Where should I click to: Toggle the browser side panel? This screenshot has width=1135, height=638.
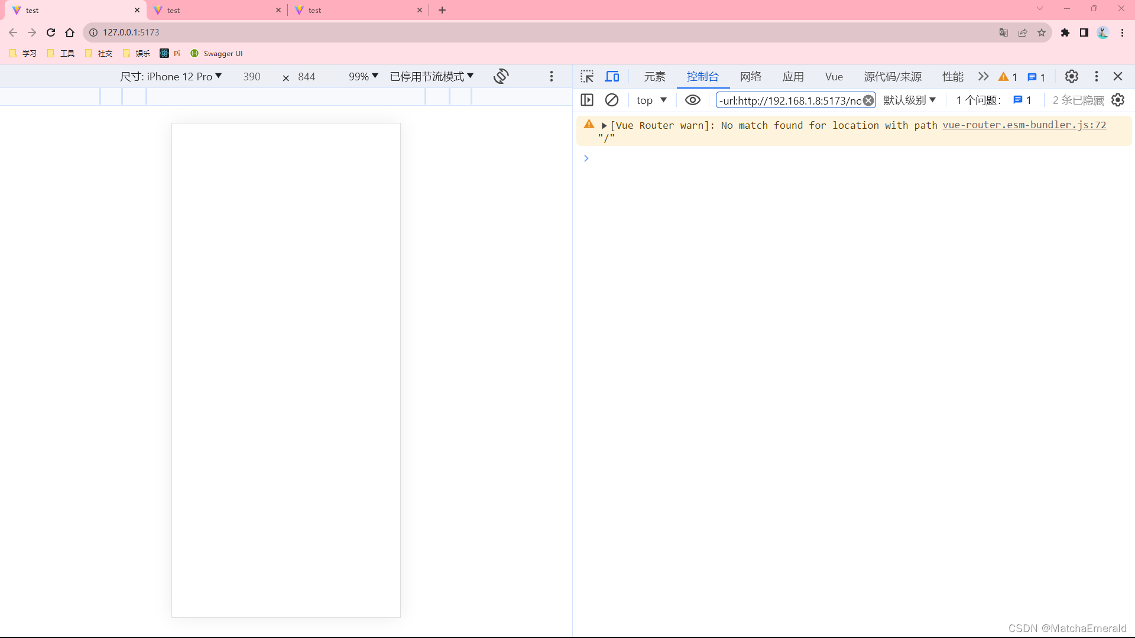(x=1084, y=32)
